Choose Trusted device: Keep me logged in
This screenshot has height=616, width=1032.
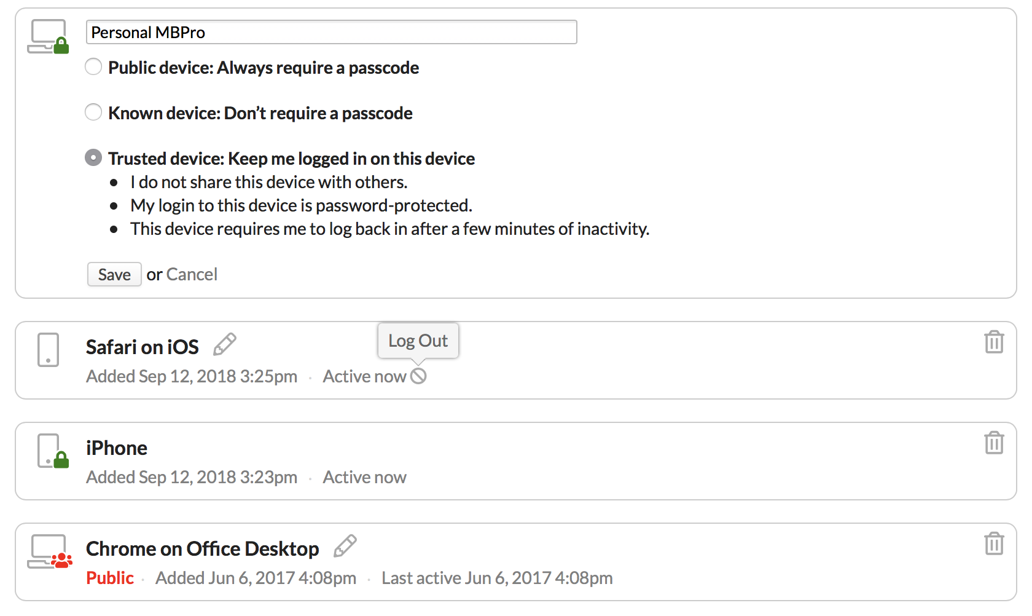coord(93,157)
